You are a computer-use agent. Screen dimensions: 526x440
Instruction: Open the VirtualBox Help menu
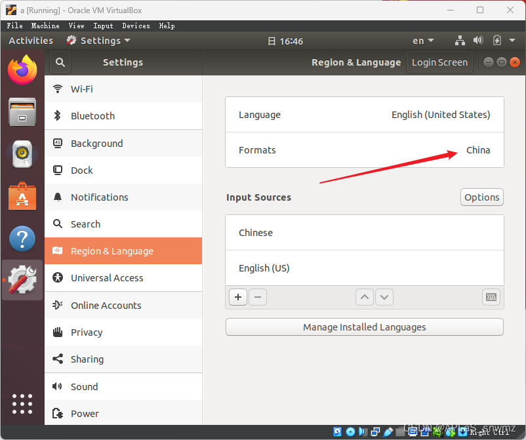pos(167,26)
